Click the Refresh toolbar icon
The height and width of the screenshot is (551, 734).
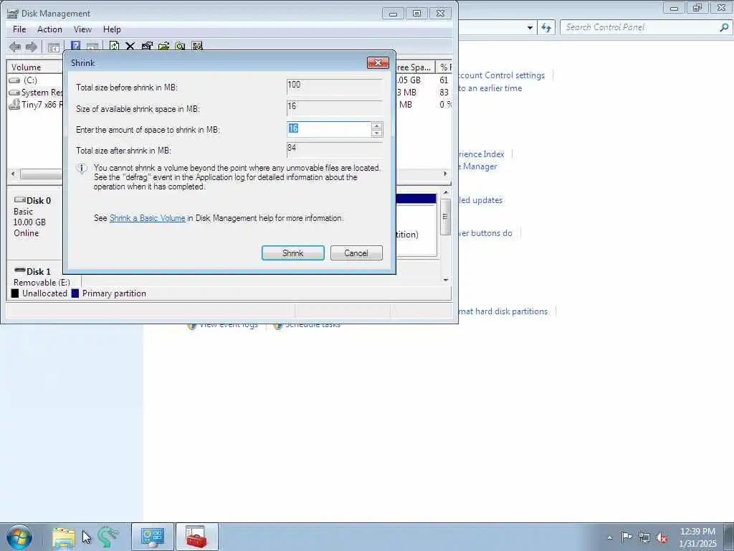pos(114,46)
